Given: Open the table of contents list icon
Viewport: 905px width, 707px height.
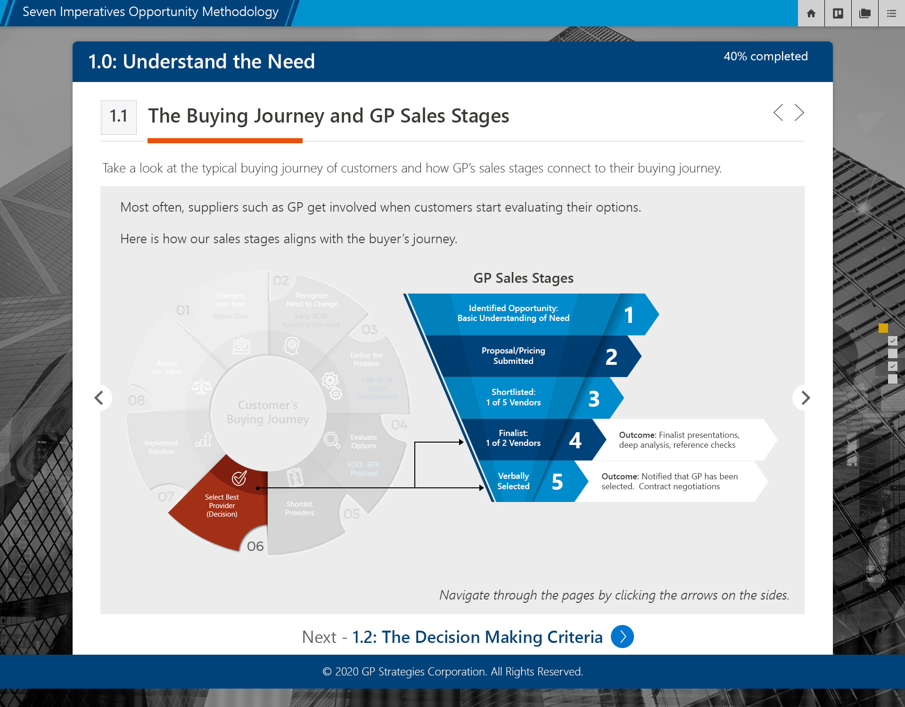Looking at the screenshot, I should [891, 13].
